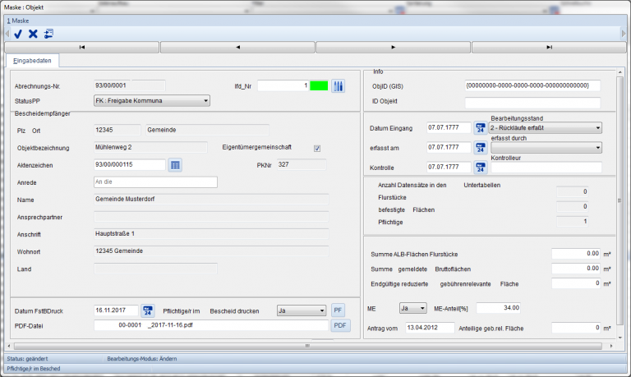Screen dimensions: 631x377
Task: Click the Aktenzeichen field 93/00/000115
Action: coord(130,165)
